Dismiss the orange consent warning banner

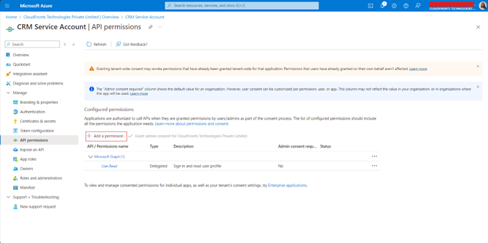478,66
